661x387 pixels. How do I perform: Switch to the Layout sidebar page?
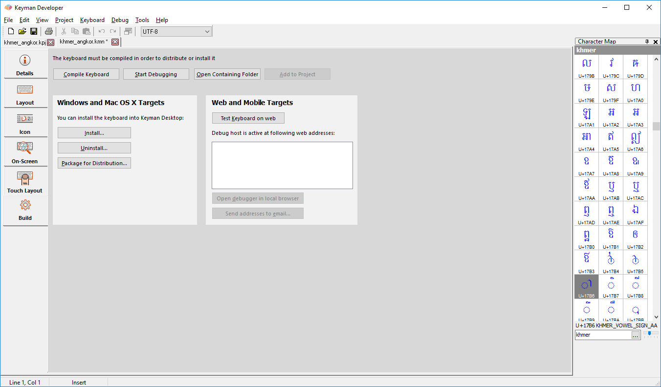(25, 93)
